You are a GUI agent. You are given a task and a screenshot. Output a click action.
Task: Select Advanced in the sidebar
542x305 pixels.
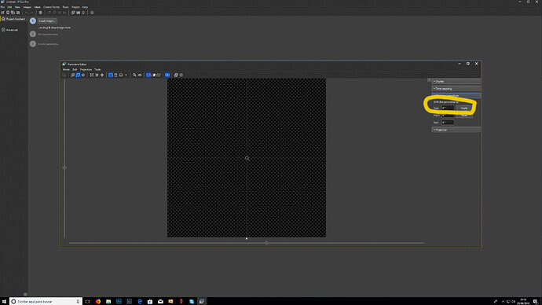pos(9,30)
